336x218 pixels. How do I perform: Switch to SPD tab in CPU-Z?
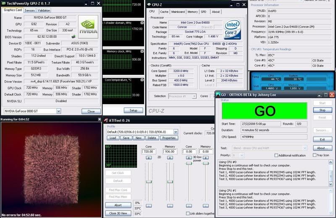click(204, 12)
